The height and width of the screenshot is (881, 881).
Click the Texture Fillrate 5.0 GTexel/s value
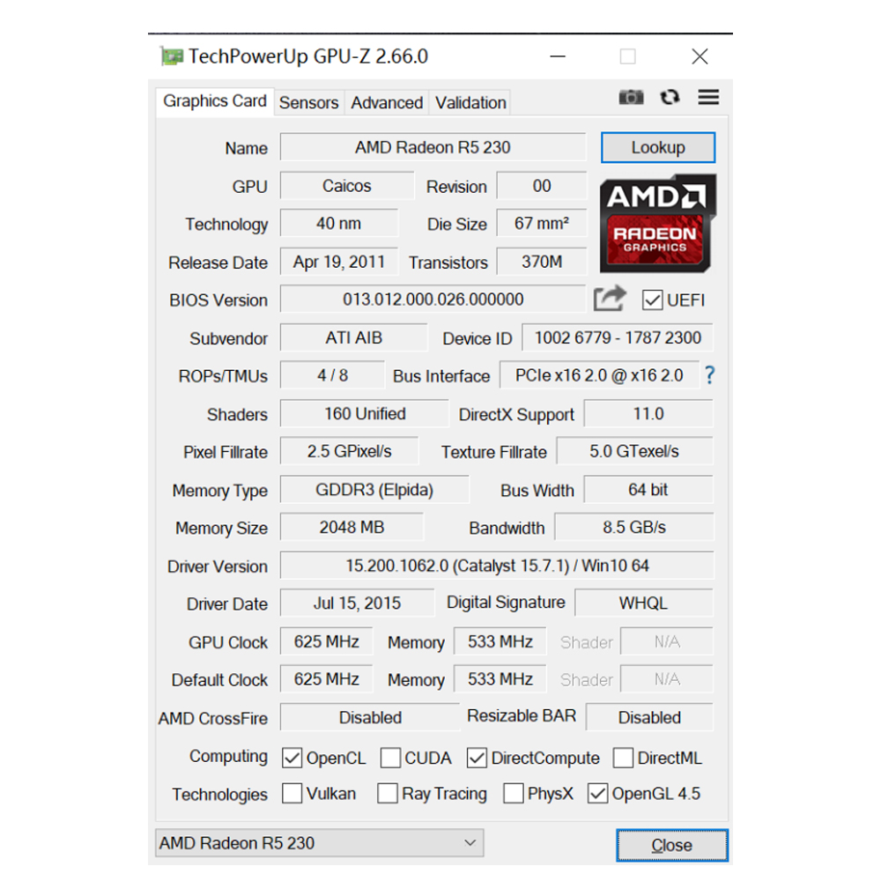pyautogui.click(x=634, y=451)
